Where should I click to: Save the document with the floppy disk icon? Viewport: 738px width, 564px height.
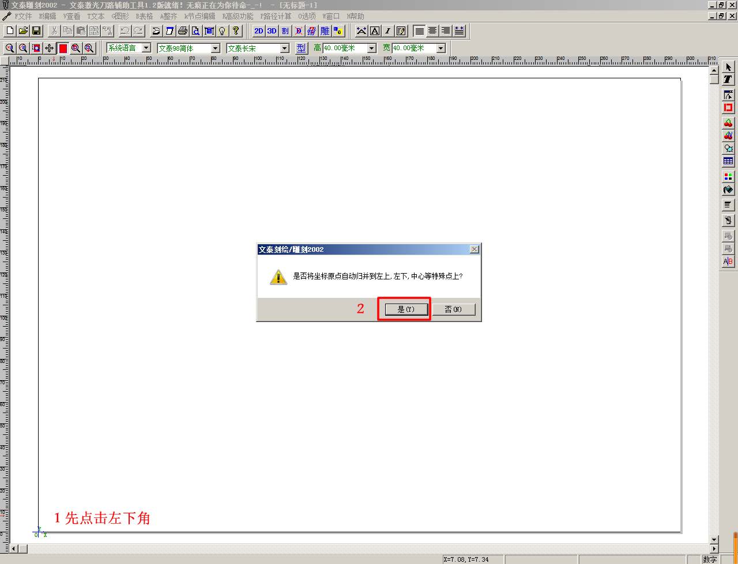(36, 31)
